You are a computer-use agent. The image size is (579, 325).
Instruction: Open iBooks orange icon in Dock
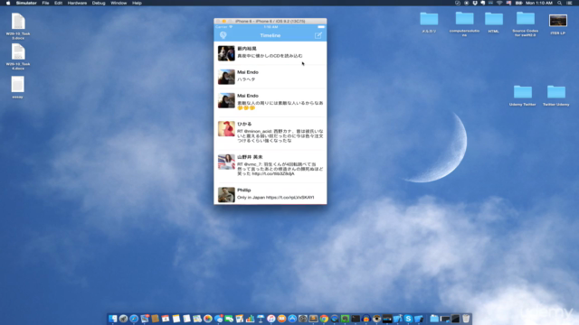[x=281, y=319]
